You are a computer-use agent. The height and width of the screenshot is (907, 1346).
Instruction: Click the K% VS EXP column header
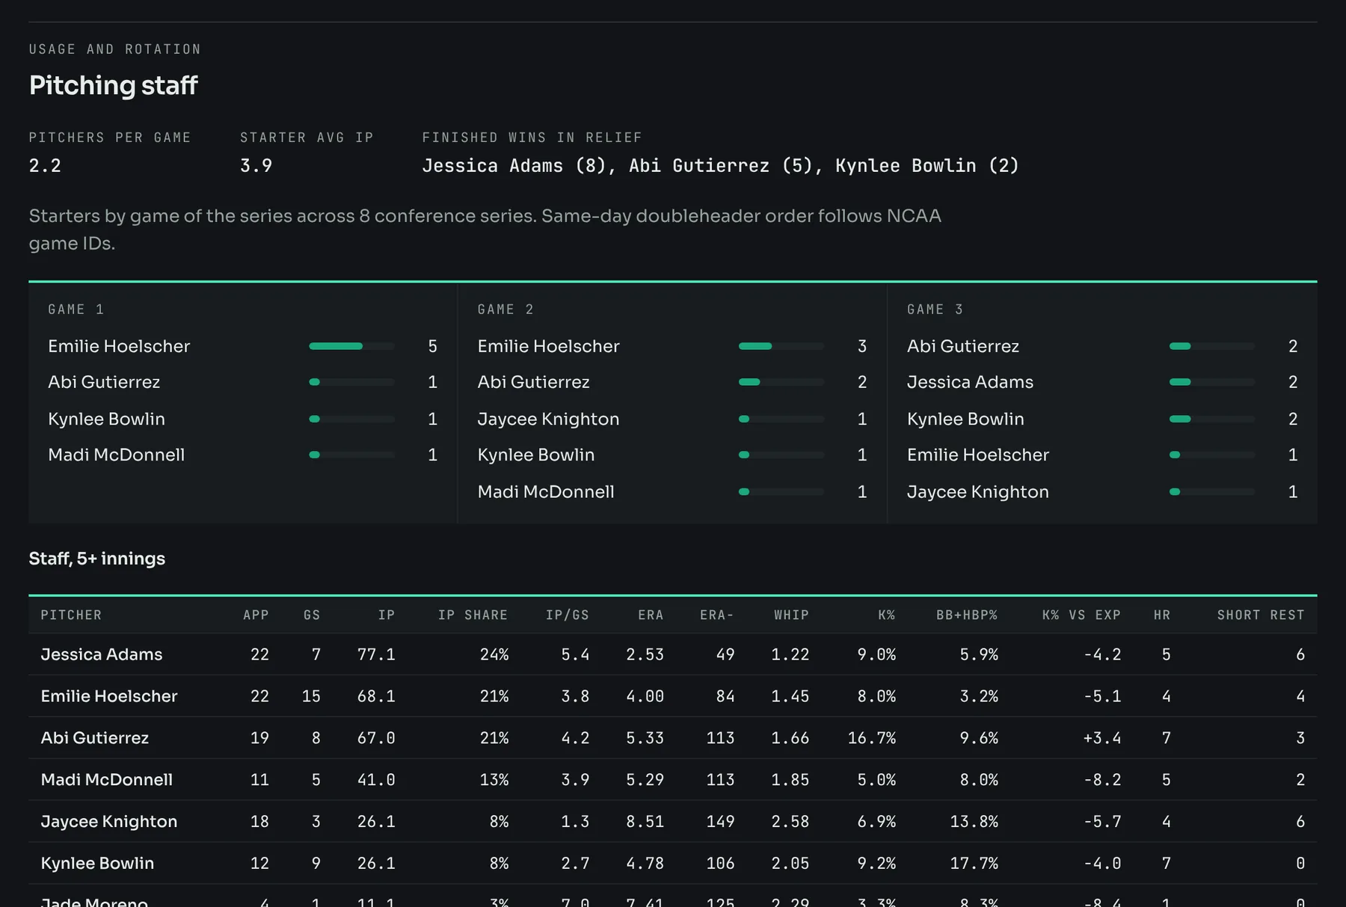click(1081, 615)
